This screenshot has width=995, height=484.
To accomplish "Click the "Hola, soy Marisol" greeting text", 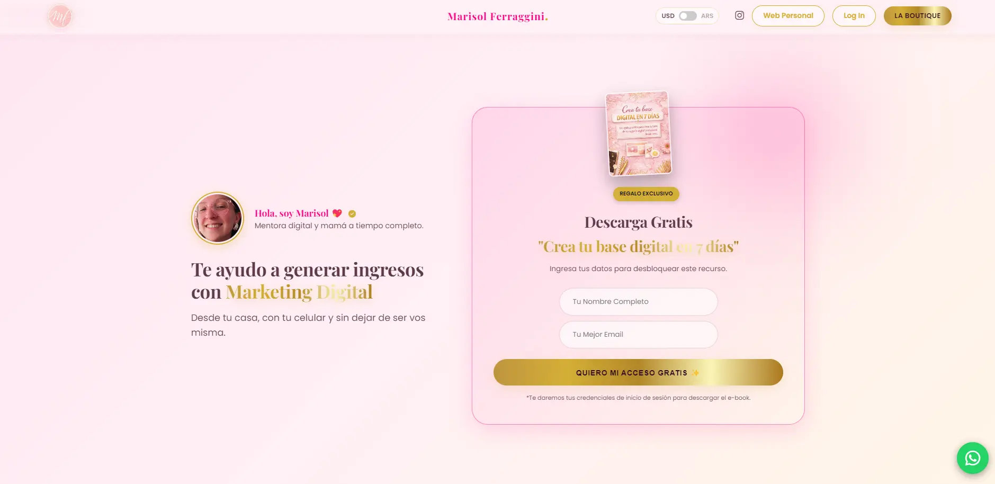I will pos(291,213).
